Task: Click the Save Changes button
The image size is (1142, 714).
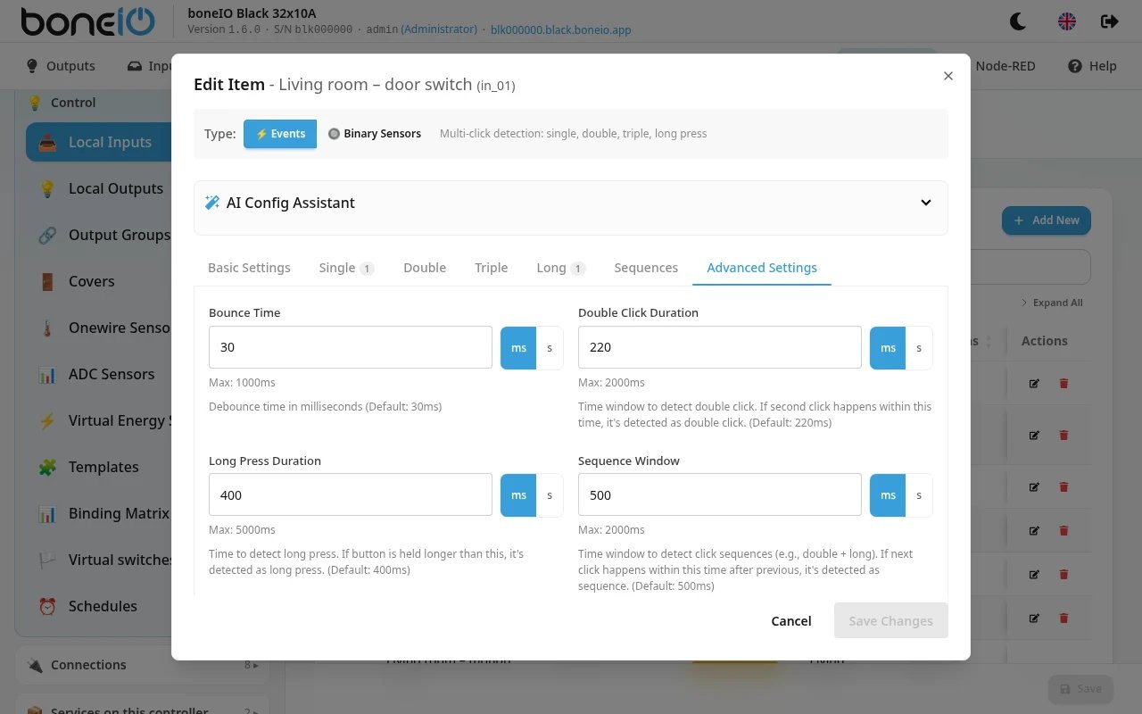Action: click(890, 621)
